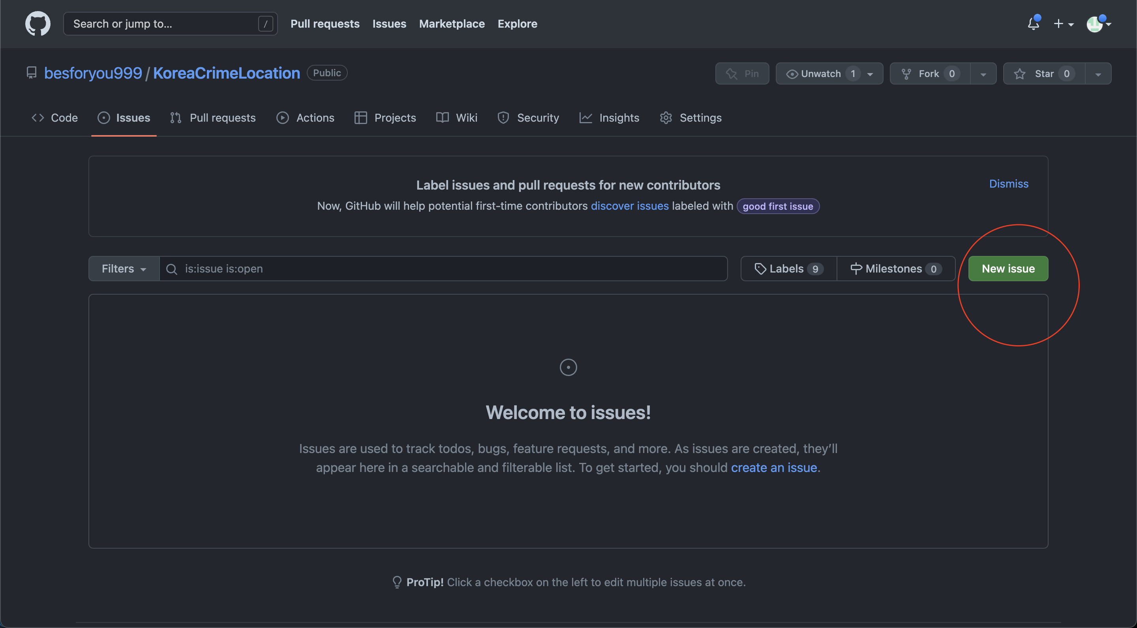
Task: Click the circle-dot icon above Welcome
Action: coord(568,367)
